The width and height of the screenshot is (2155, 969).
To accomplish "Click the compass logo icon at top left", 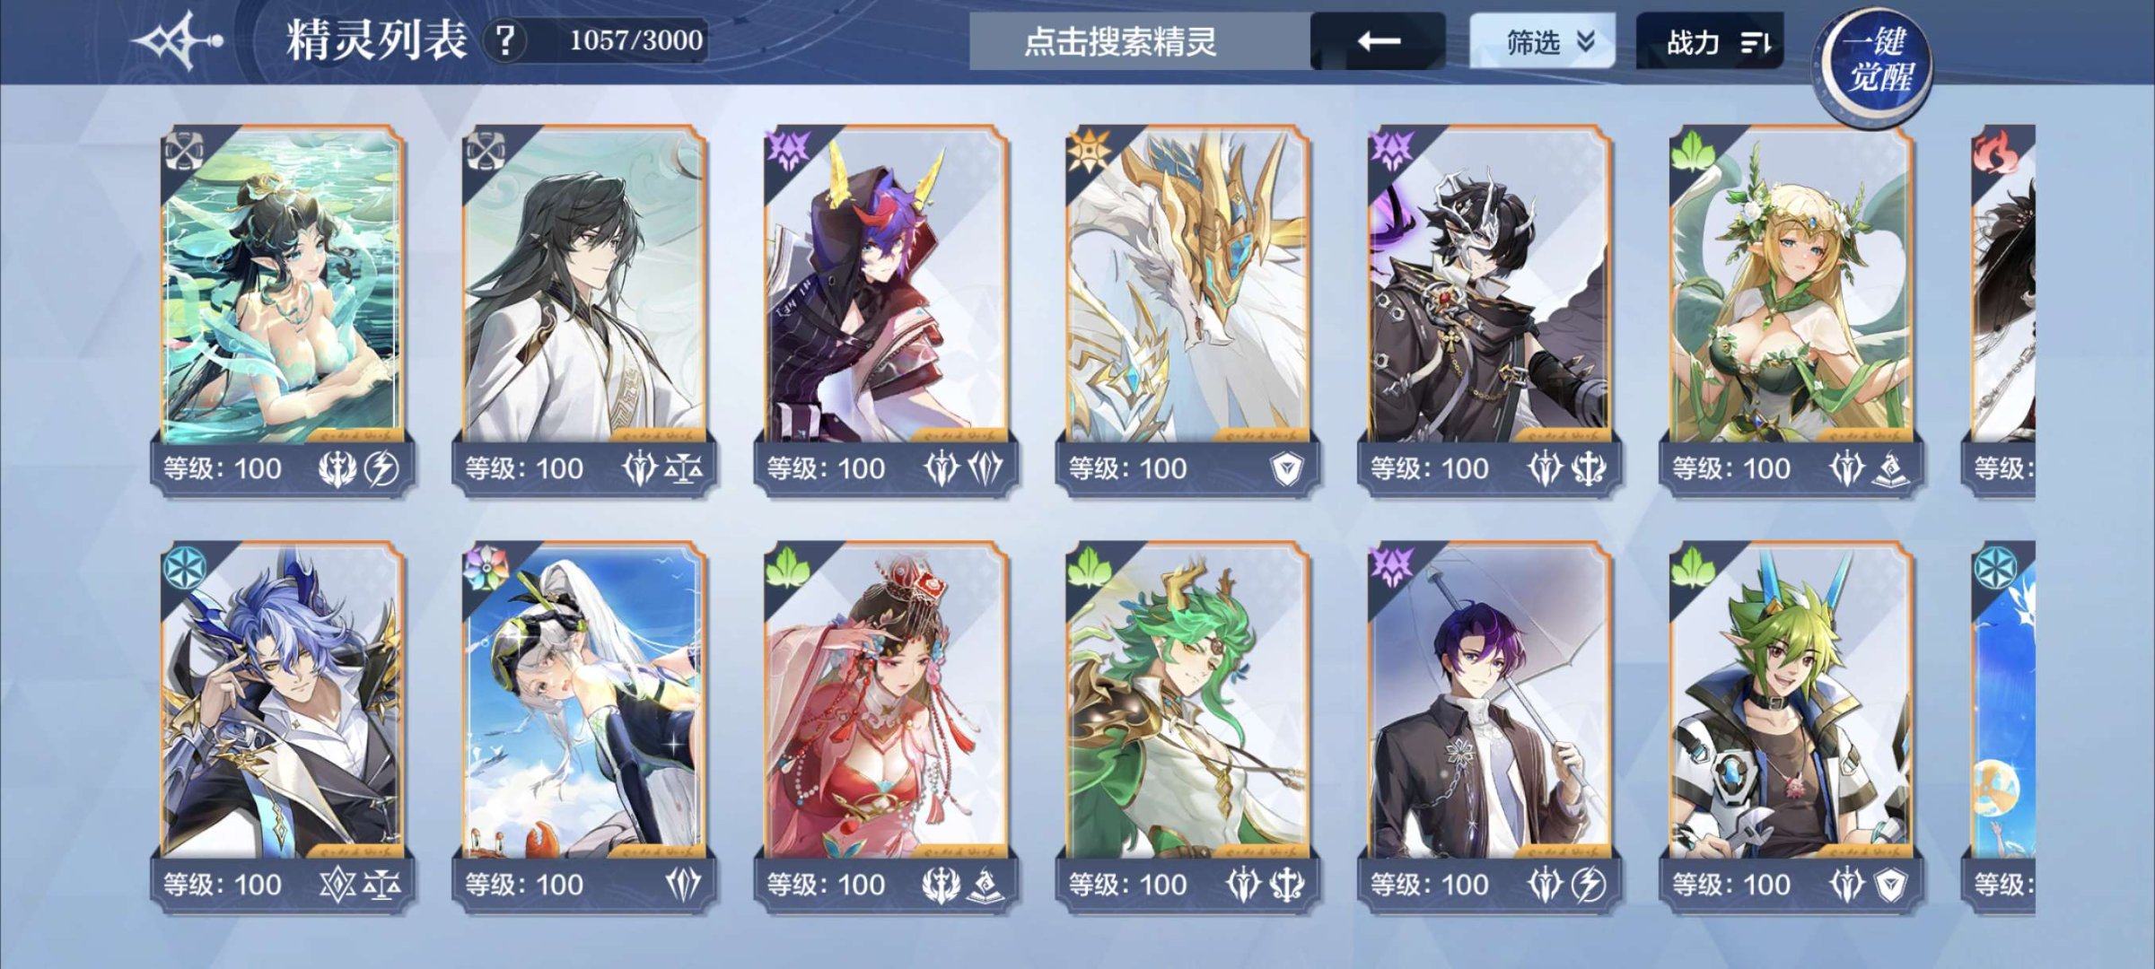I will (177, 40).
